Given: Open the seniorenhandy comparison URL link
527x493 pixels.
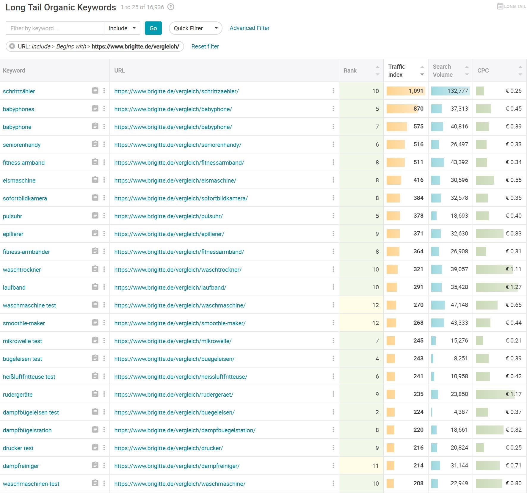Looking at the screenshot, I should tap(178, 145).
